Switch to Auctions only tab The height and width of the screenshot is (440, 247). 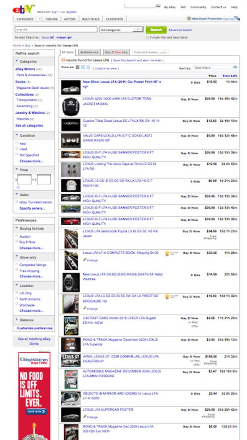coord(89,53)
